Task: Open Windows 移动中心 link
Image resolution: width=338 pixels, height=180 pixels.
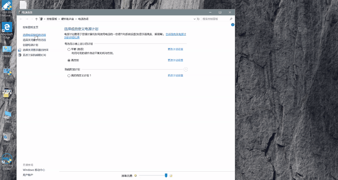Action: click(34, 170)
